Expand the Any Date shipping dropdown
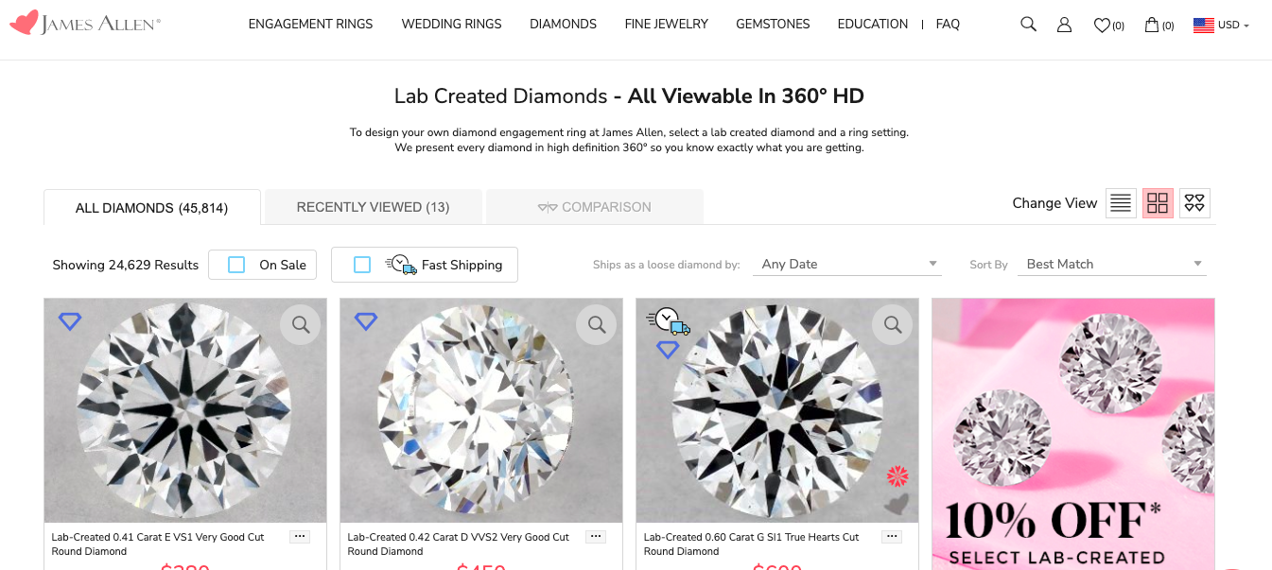 pos(849,264)
